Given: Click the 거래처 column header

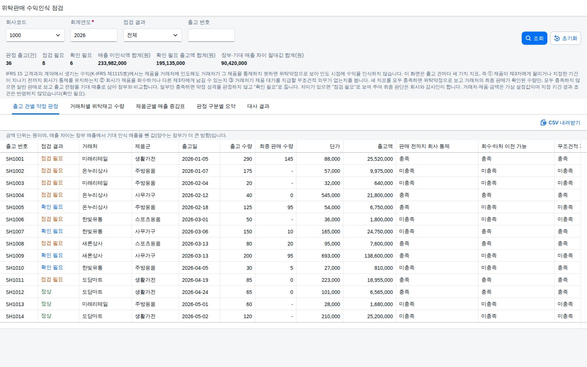Looking at the screenshot, I should click(x=106, y=146).
